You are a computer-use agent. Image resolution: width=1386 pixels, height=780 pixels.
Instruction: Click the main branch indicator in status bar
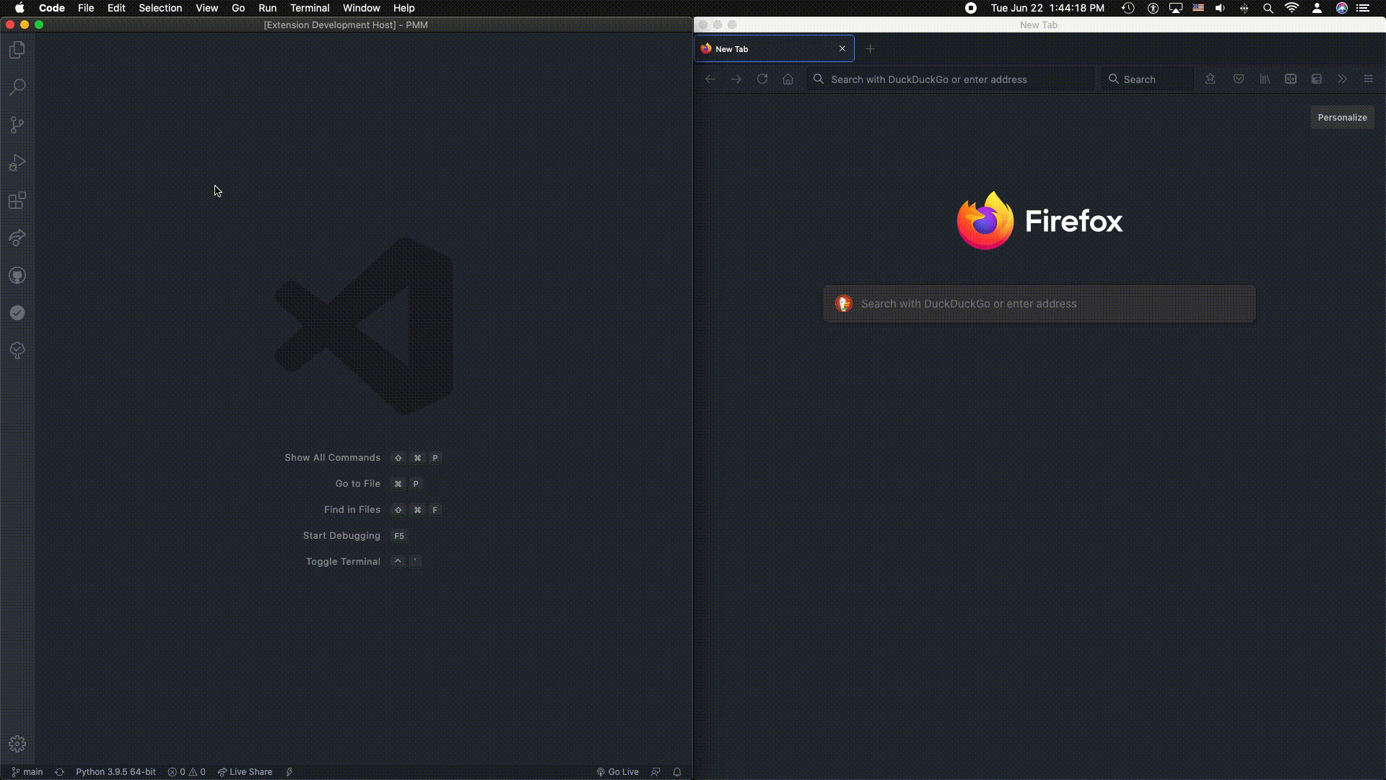tap(27, 772)
